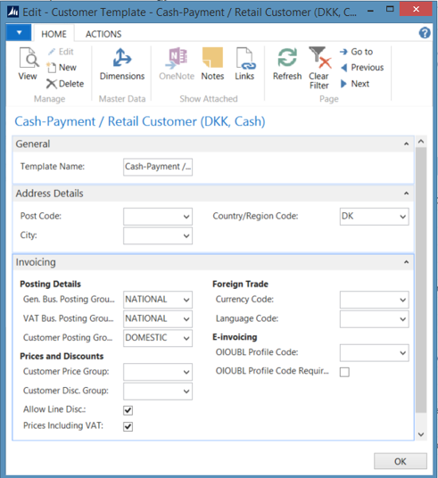Enable OIOUBL Profile Code Required checkbox
The image size is (438, 478).
344,372
